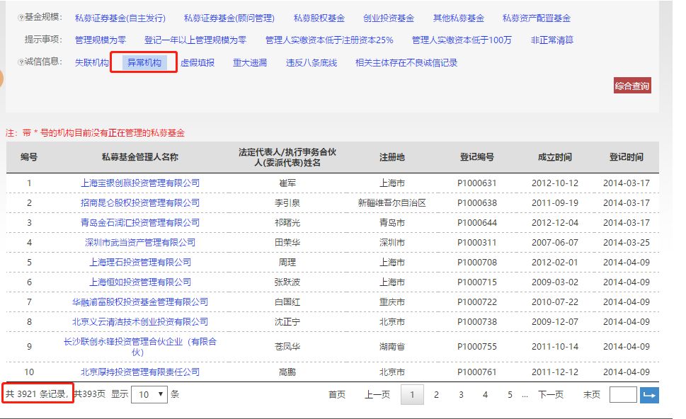Image resolution: width=686 pixels, height=419 pixels.
Task: Click 下一页 next page
Action: tap(550, 394)
